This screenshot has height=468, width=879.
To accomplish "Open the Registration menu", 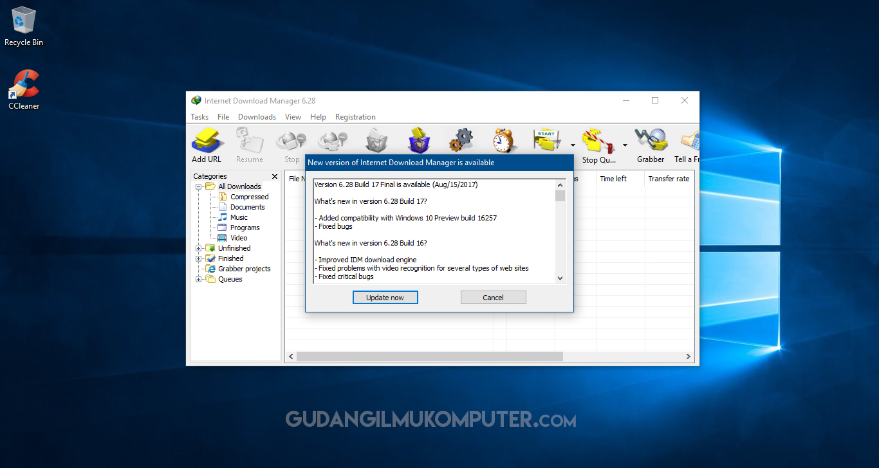I will point(355,117).
